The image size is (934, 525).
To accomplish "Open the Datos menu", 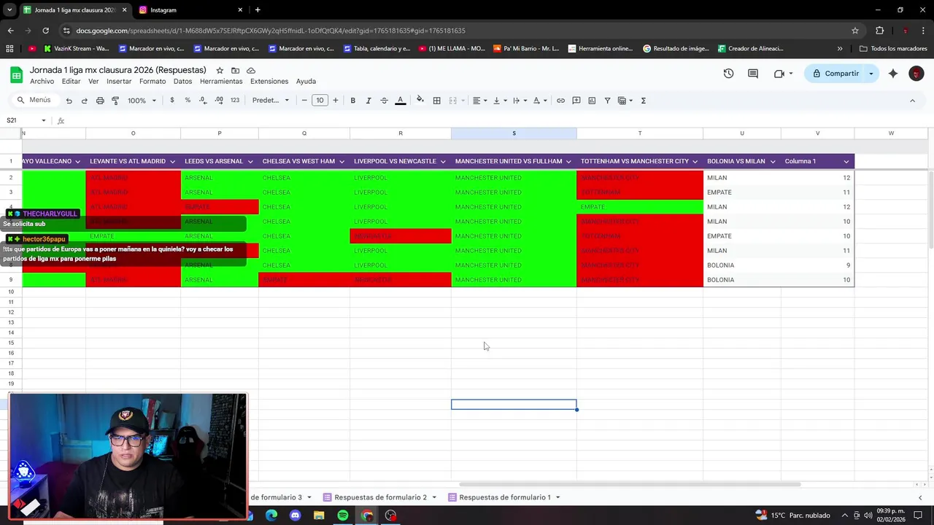I will pyautogui.click(x=182, y=82).
